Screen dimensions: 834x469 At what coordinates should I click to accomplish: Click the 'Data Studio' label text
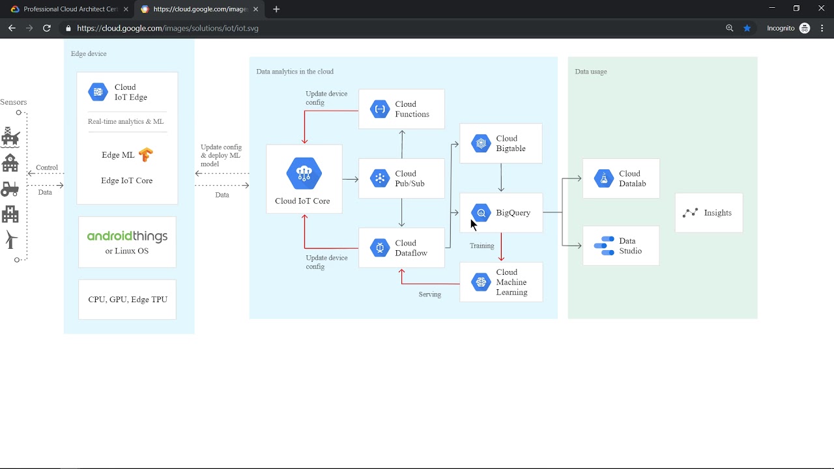[631, 246]
